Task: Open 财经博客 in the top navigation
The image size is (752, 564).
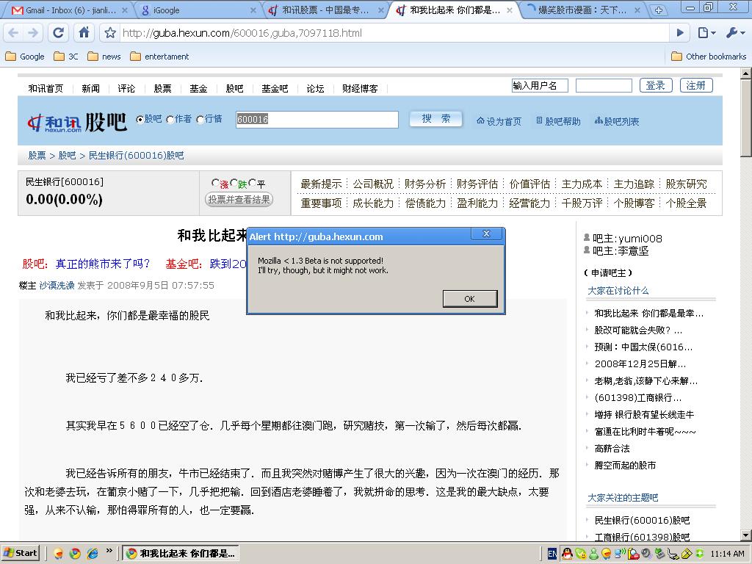Action: [x=360, y=88]
